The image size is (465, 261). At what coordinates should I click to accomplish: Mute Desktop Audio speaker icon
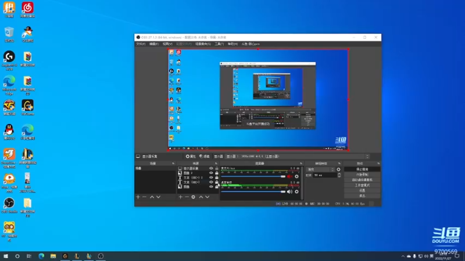[289, 191]
